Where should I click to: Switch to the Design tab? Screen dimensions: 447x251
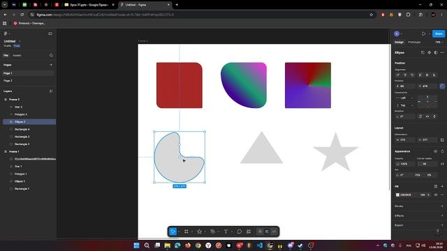click(399, 42)
